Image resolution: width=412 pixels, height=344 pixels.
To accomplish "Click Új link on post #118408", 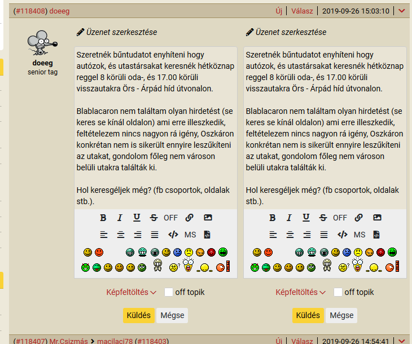I will [279, 11].
